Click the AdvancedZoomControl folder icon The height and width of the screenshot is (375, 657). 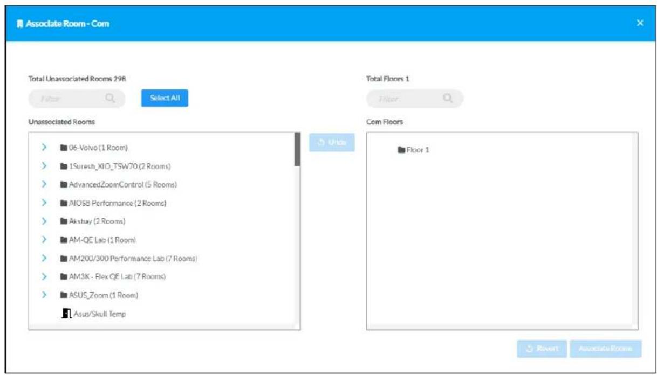[x=64, y=184]
